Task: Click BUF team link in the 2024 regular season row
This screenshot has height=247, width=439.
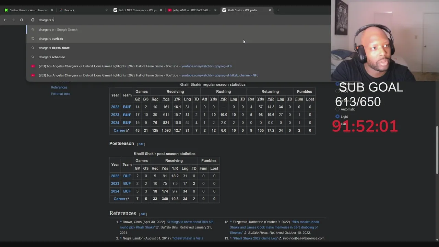Action: click(127, 123)
